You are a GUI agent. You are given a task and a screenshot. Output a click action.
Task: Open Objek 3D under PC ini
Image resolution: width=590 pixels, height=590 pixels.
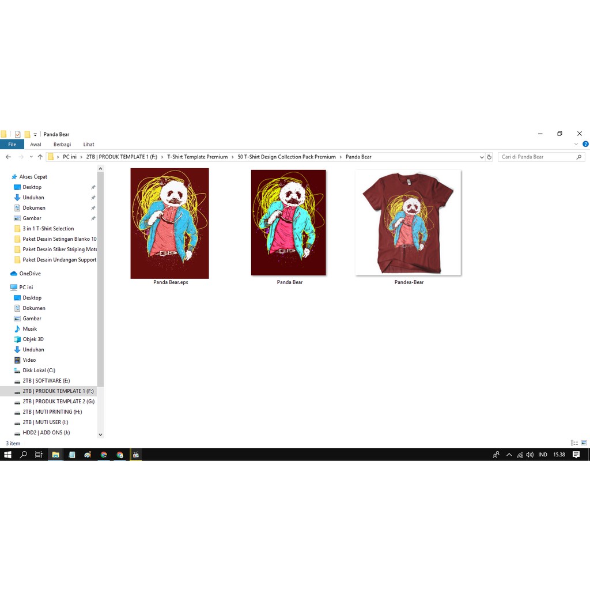33,339
